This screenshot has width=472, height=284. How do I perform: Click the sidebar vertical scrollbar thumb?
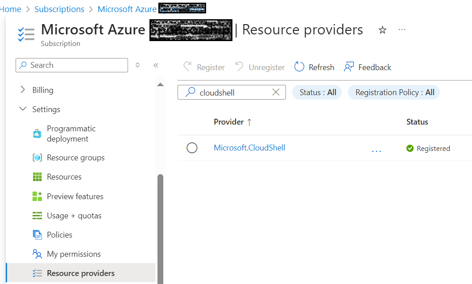(x=161, y=229)
